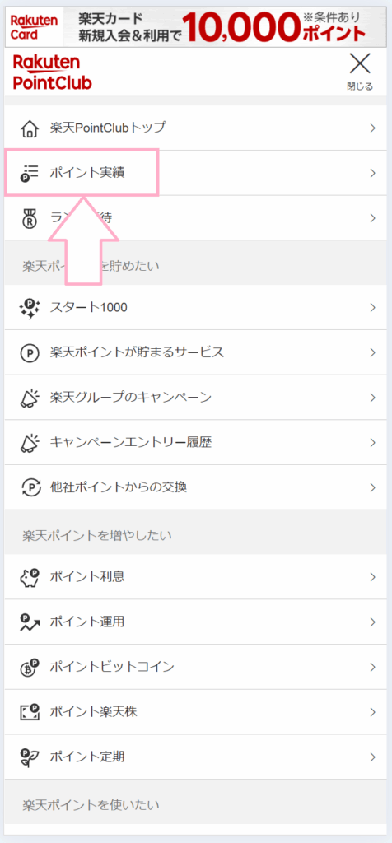Open chevron at right of ポイント実績 row
The height and width of the screenshot is (843, 392).
point(372,173)
